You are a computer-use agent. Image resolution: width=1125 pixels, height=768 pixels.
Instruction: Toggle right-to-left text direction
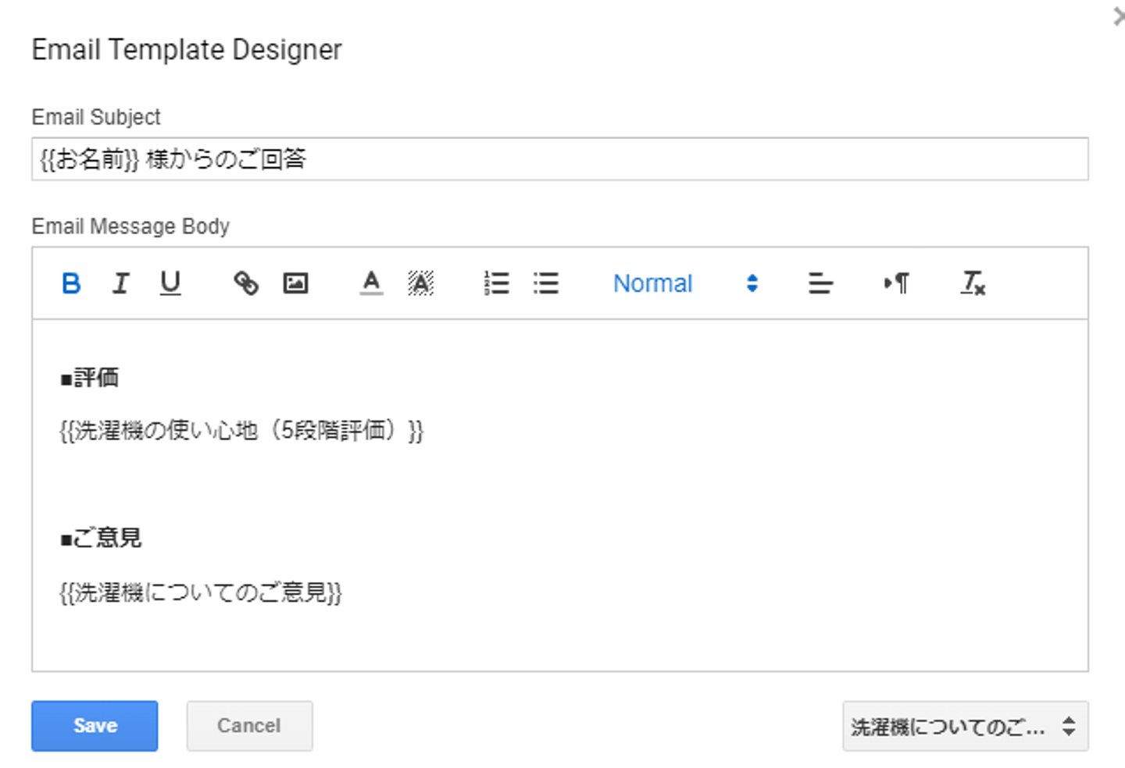[x=896, y=283]
